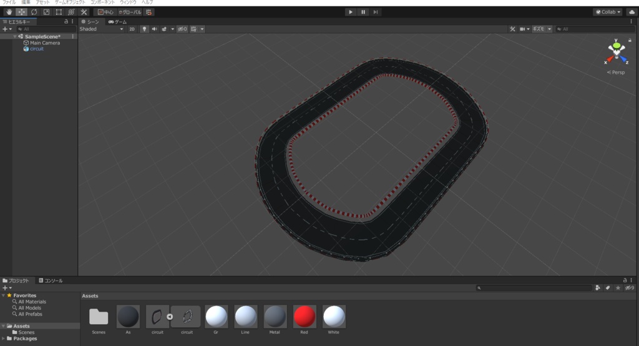Filter project search by type icon

click(x=597, y=288)
